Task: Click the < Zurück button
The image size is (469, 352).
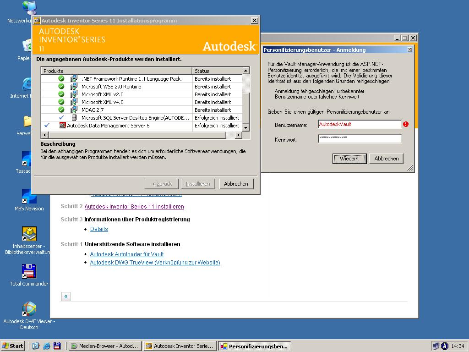Action: click(x=162, y=184)
